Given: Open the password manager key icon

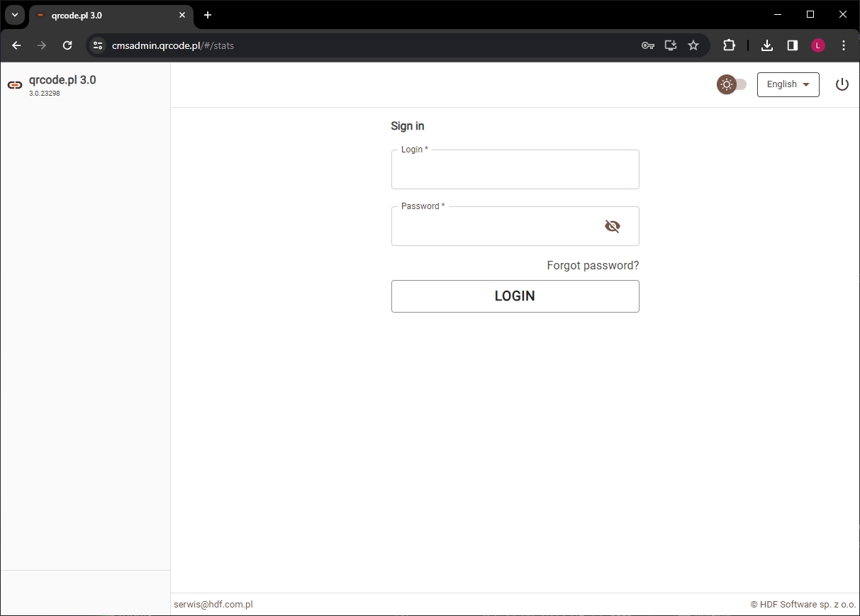Looking at the screenshot, I should (647, 45).
